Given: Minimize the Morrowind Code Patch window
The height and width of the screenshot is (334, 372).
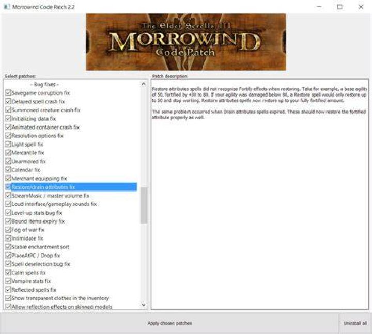Looking at the screenshot, I should point(319,7).
